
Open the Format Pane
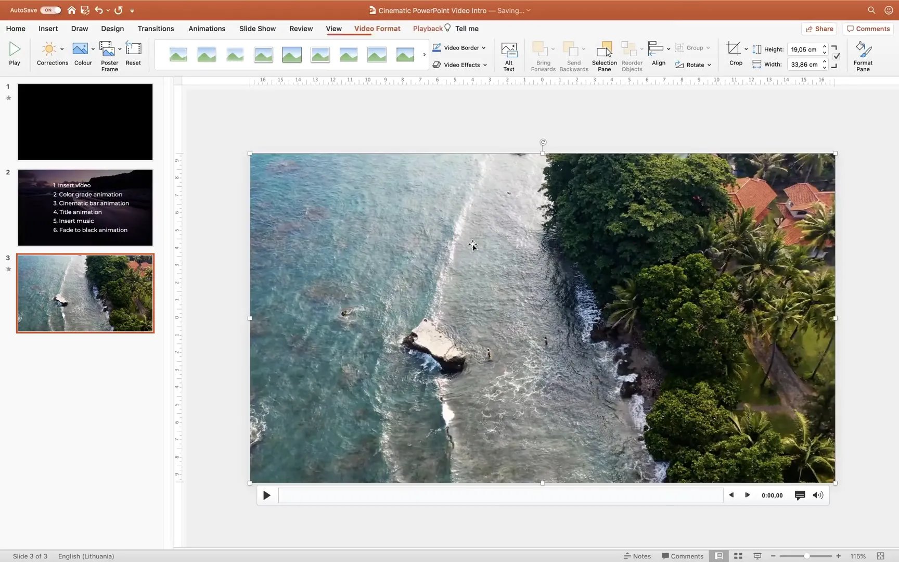(863, 55)
